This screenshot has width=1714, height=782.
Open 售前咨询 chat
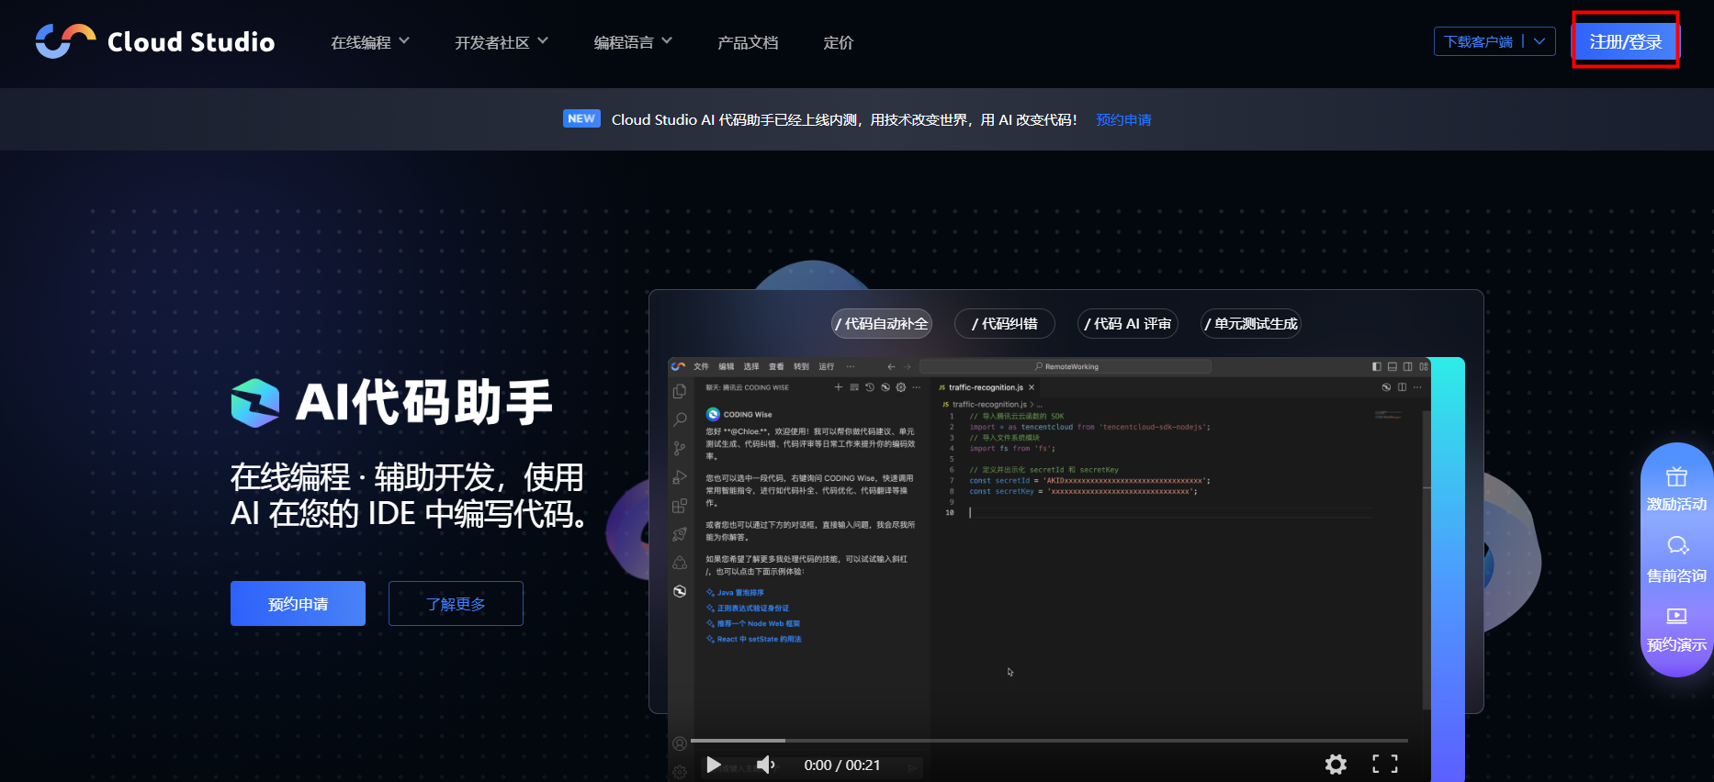coord(1676,560)
